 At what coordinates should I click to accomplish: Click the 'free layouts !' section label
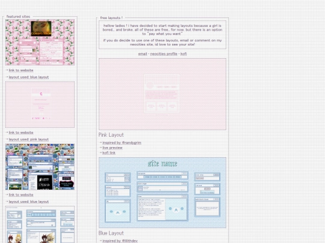tap(111, 18)
